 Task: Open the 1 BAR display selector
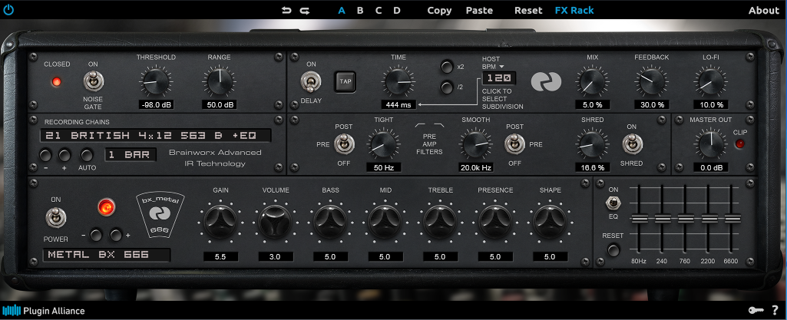pos(130,154)
